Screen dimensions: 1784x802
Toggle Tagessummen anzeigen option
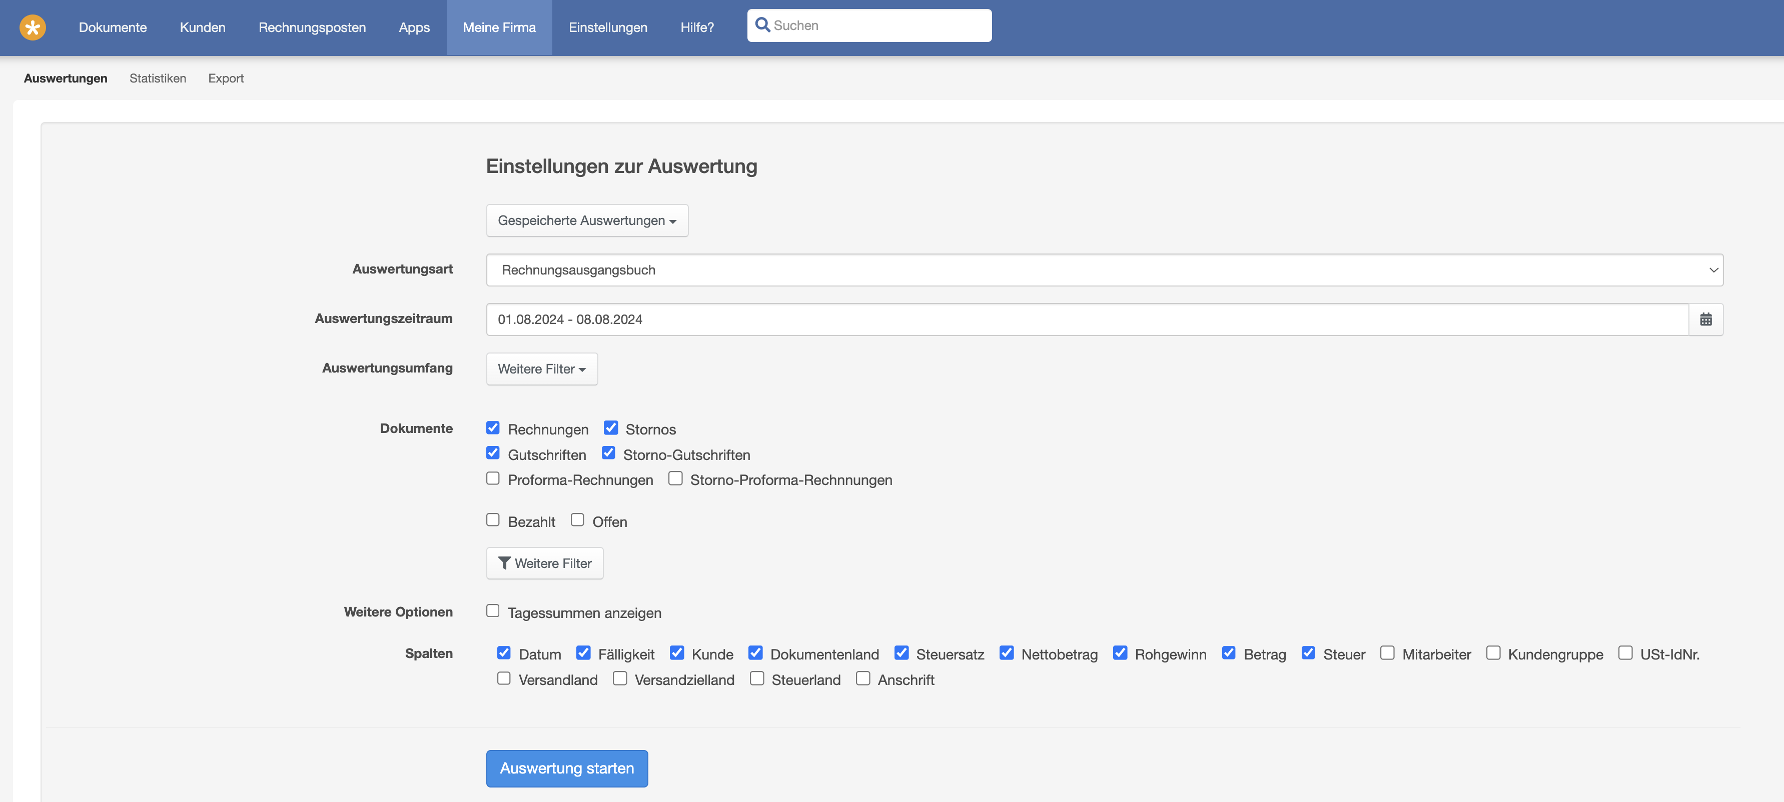coord(492,611)
